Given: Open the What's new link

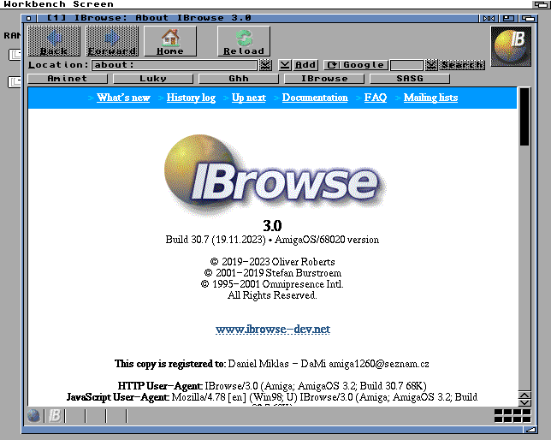Looking at the screenshot, I should coord(123,98).
